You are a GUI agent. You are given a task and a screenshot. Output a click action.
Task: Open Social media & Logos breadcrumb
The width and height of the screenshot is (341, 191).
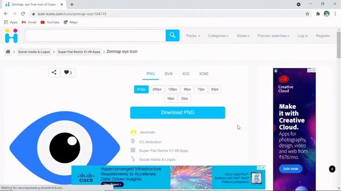click(34, 52)
